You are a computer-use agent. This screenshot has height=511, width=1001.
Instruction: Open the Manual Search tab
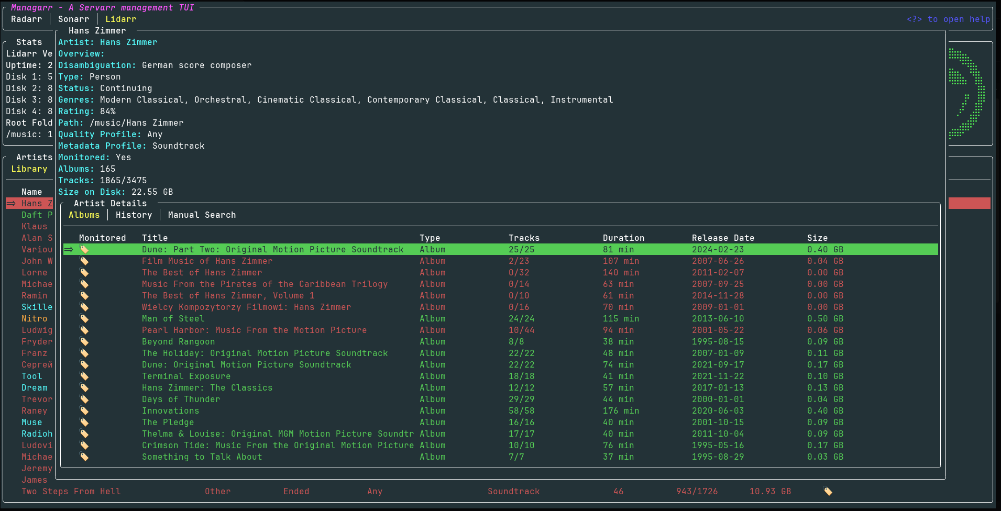pyautogui.click(x=202, y=215)
